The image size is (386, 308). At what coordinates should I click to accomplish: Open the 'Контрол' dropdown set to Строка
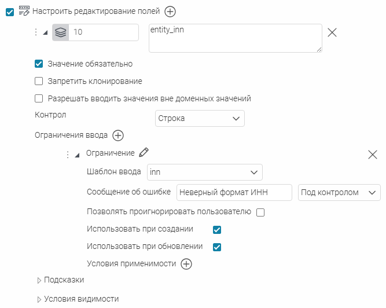(x=200, y=118)
